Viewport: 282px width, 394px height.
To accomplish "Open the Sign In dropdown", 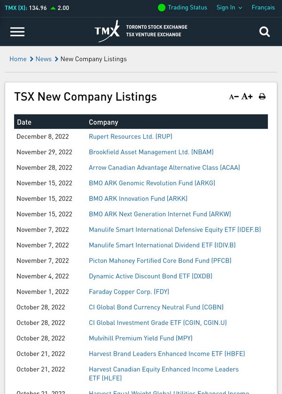I will (x=229, y=8).
